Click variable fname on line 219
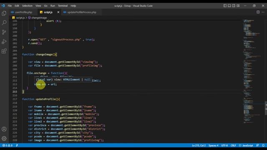The height and width of the screenshot is (150, 267). [38, 107]
